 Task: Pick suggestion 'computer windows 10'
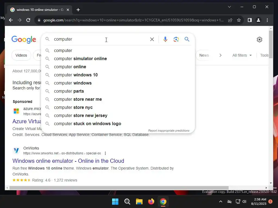118,75
